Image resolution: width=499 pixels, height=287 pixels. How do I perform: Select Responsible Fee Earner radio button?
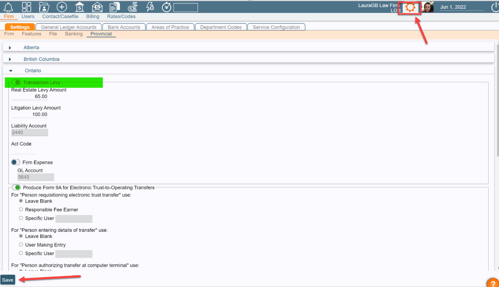(x=20, y=209)
